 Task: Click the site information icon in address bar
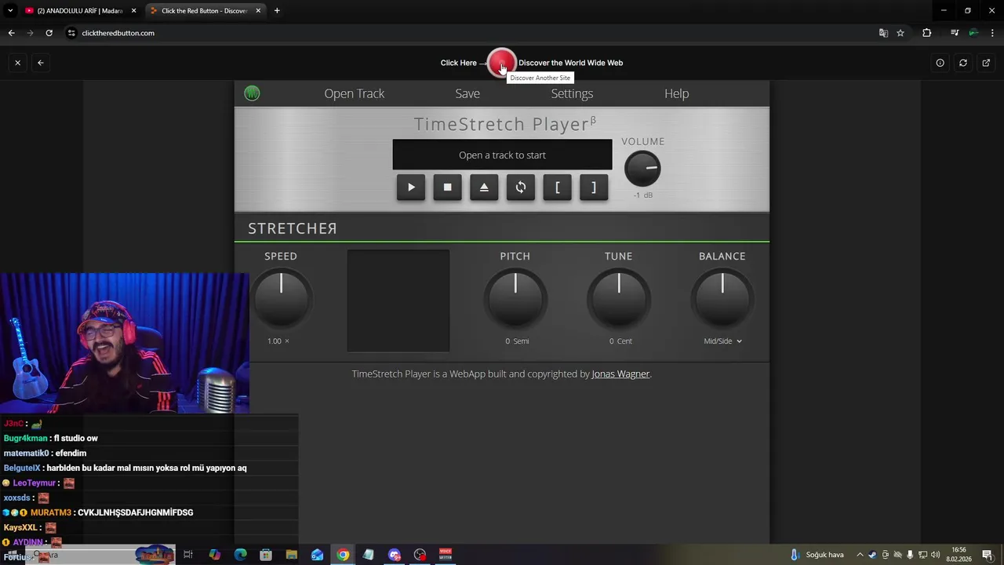(x=71, y=33)
